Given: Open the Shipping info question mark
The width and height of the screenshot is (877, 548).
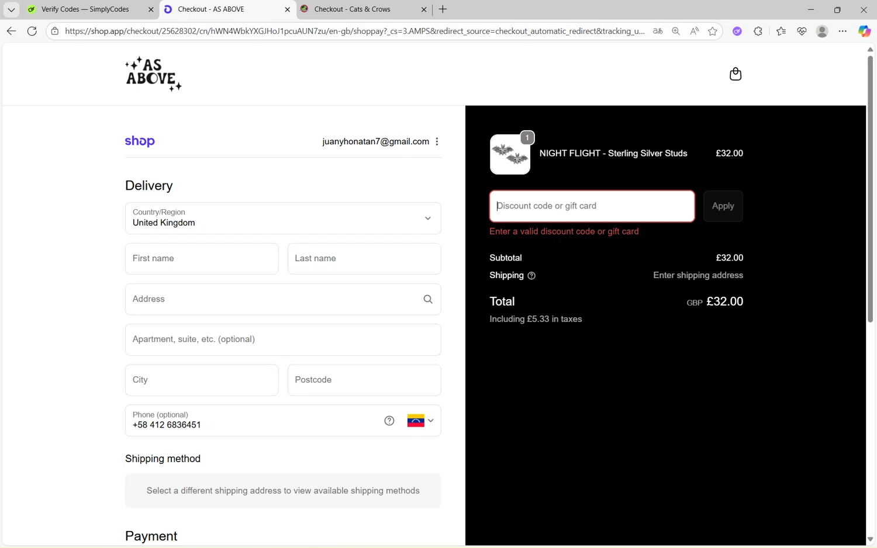Looking at the screenshot, I should tap(531, 276).
